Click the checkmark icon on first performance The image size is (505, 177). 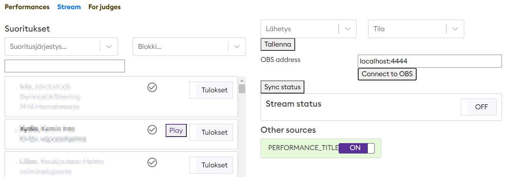(x=152, y=88)
